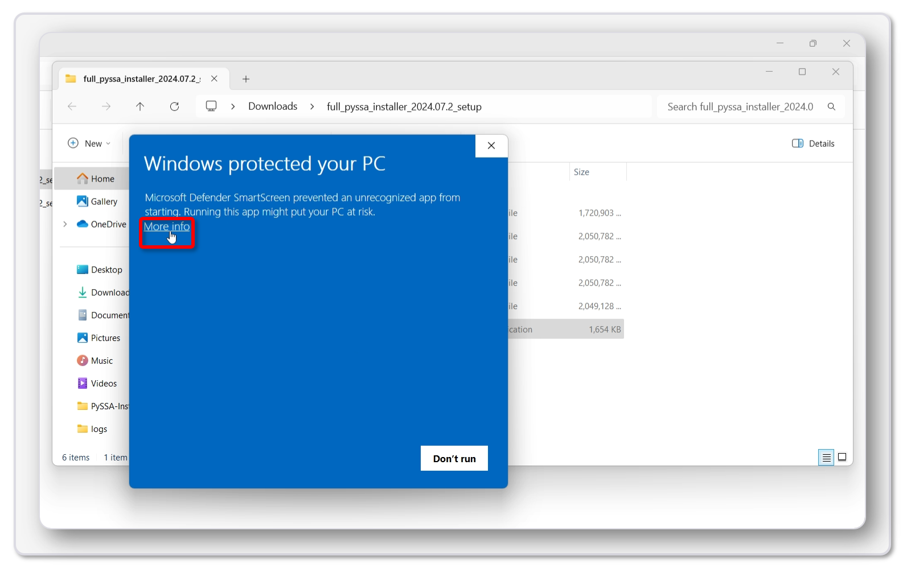Viewport: 911px width, 572px height.
Task: Switch to details list view icon
Action: coord(826,457)
